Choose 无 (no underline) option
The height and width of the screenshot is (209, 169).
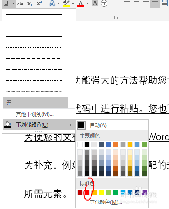[x=35, y=103]
